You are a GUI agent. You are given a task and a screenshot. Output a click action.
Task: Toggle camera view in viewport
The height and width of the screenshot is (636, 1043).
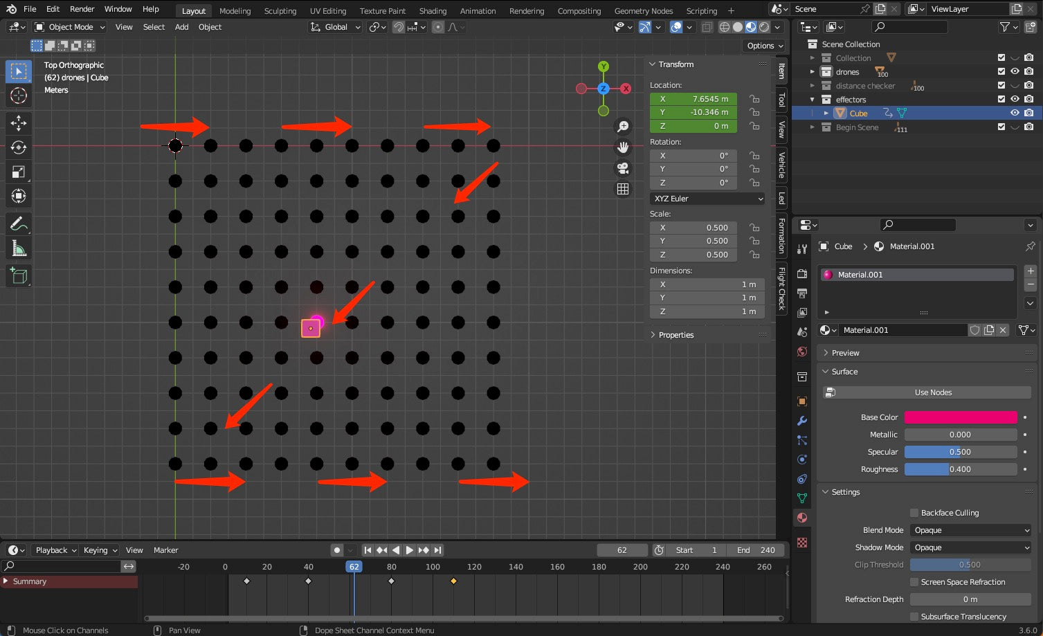coord(623,168)
